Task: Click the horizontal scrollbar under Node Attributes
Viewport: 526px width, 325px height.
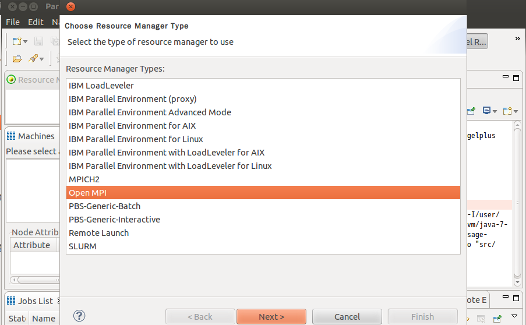Action: [35, 280]
